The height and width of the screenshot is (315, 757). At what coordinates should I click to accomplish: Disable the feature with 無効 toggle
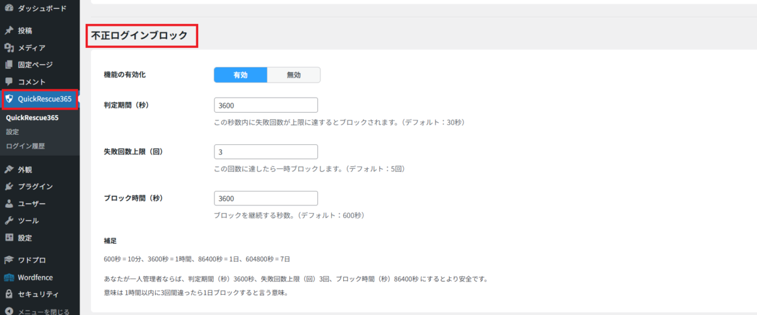(x=293, y=75)
